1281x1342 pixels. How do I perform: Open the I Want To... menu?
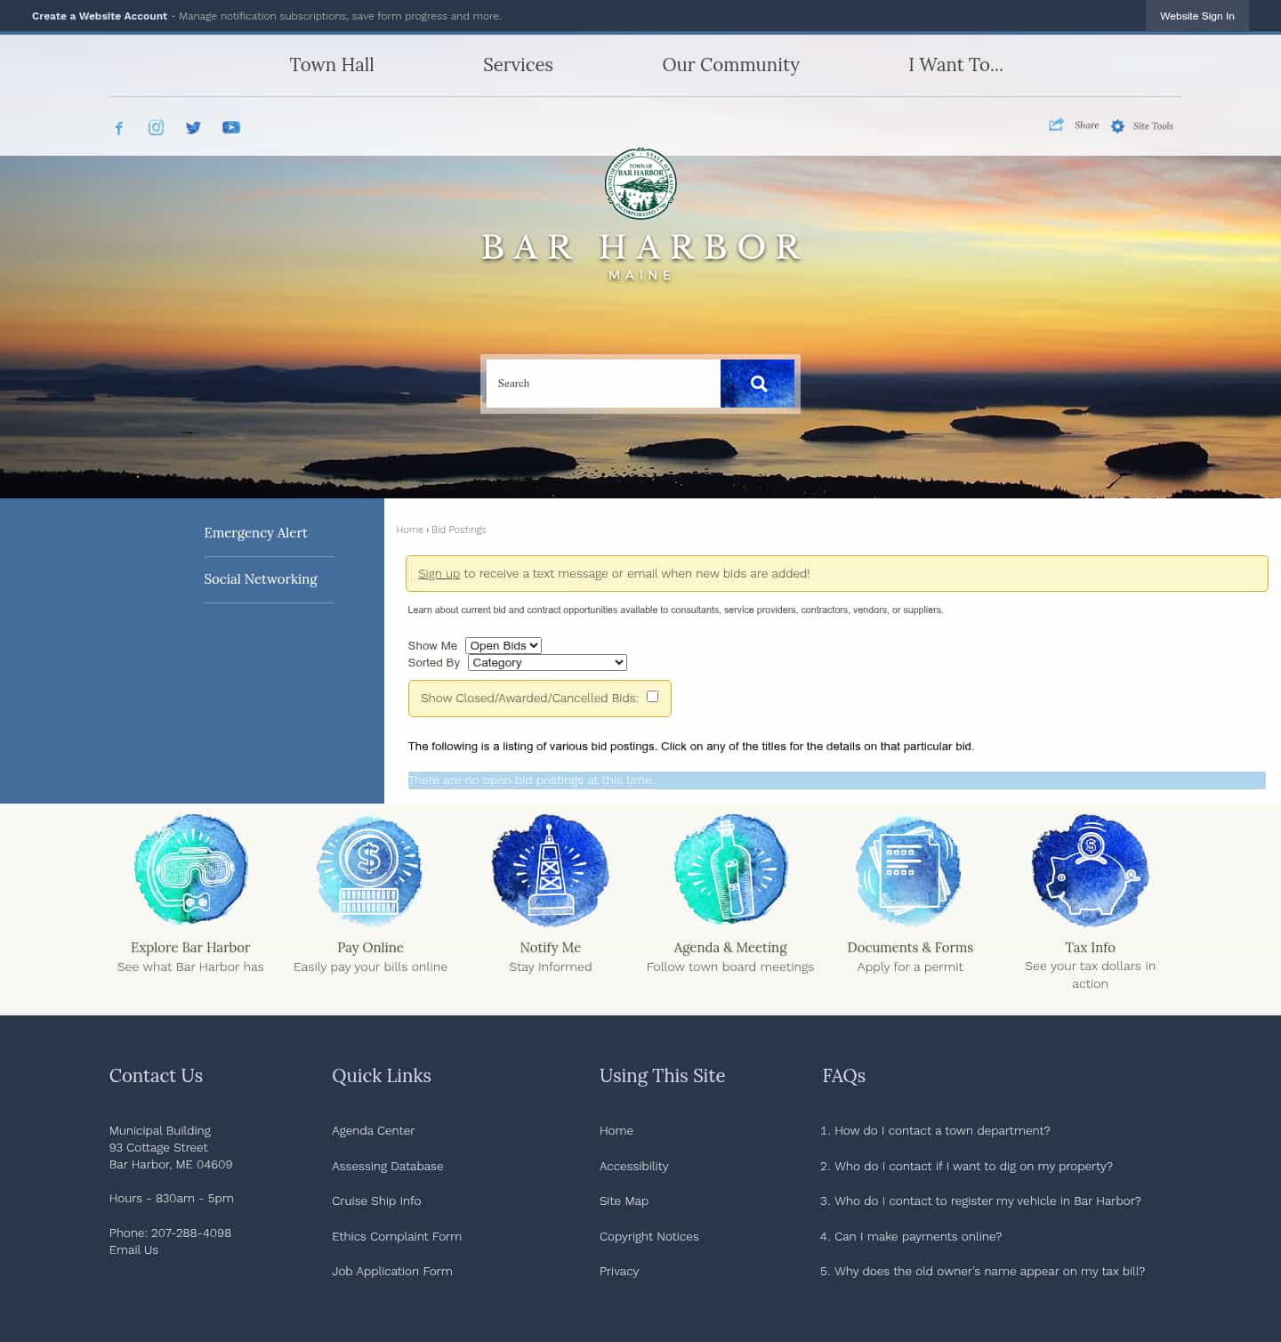tap(955, 65)
